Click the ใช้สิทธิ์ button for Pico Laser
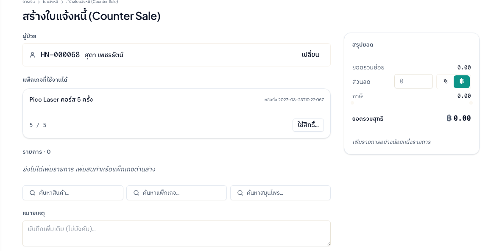502x251 pixels. (308, 125)
